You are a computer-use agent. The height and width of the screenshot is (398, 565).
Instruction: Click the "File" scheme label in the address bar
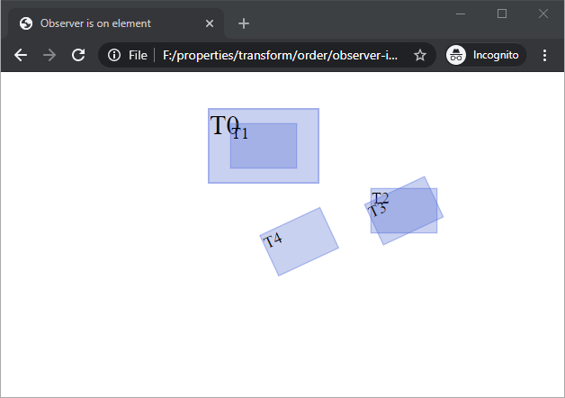tap(138, 55)
